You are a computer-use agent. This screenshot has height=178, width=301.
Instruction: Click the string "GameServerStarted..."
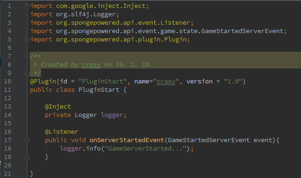pyautogui.click(x=145, y=149)
